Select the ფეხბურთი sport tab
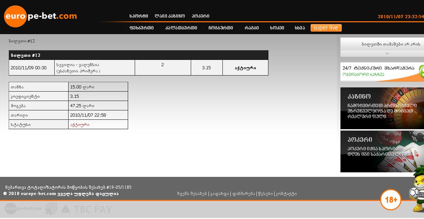This screenshot has height=219, width=424. (141, 28)
